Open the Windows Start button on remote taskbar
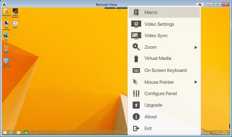 [x=5, y=133]
